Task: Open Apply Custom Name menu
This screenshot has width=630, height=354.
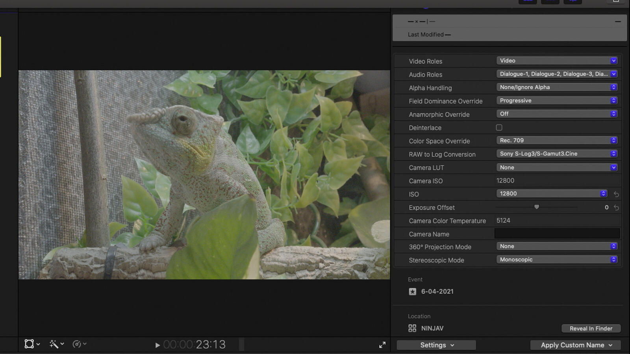Action: (x=576, y=345)
